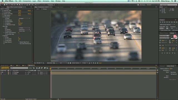This screenshot has width=178, height=100.
Task: Click the Brainstorm icon in timeline
Action: tap(45, 68)
